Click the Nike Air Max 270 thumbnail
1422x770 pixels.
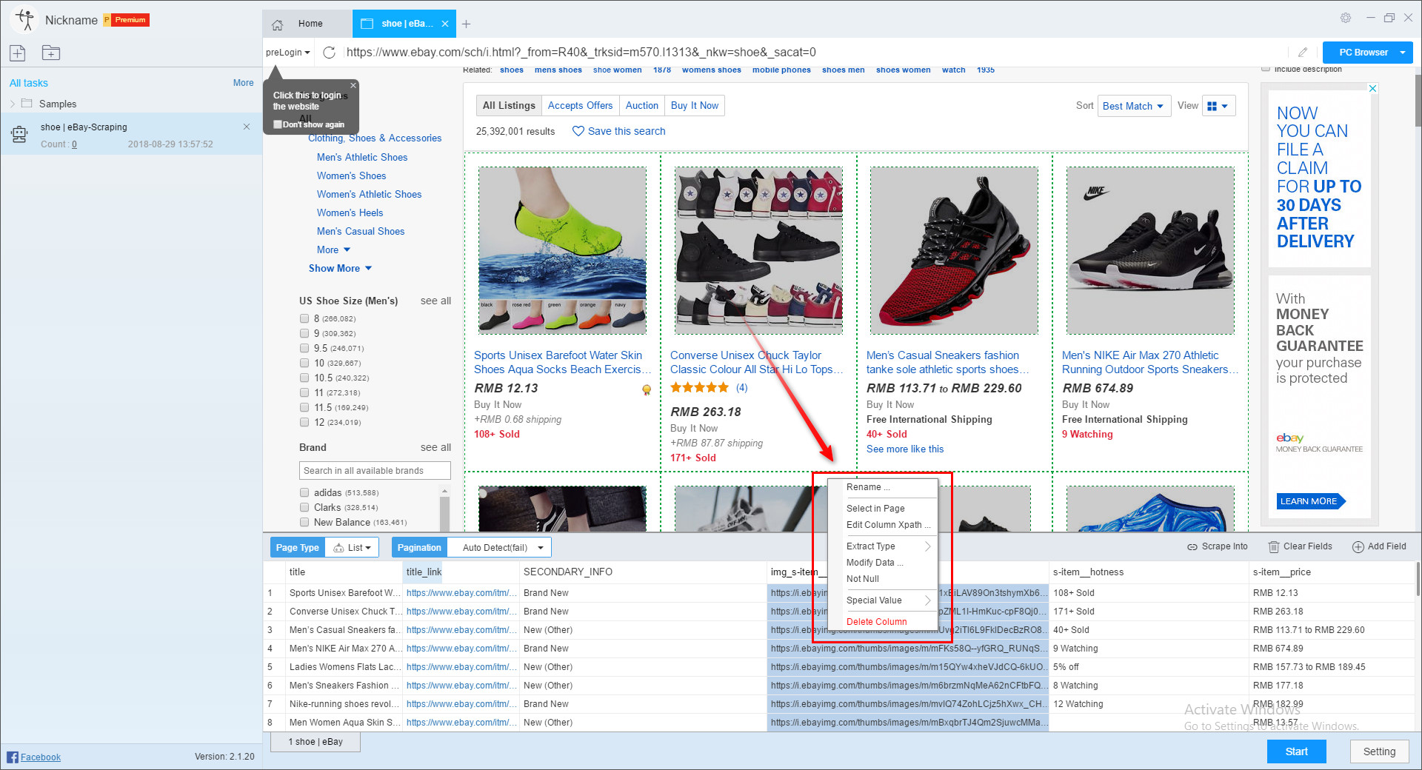[1149, 250]
